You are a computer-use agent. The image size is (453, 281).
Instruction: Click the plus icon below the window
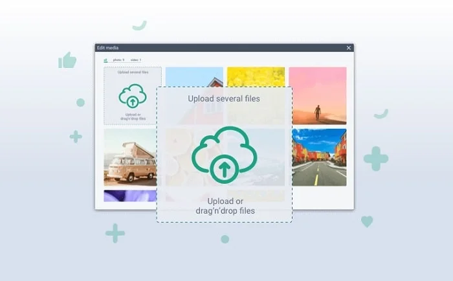click(115, 233)
